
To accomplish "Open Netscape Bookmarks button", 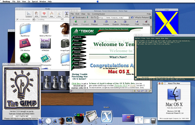I will click(x=80, y=18).
